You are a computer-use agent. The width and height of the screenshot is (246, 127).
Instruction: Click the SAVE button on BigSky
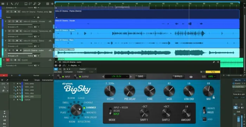click(141, 76)
